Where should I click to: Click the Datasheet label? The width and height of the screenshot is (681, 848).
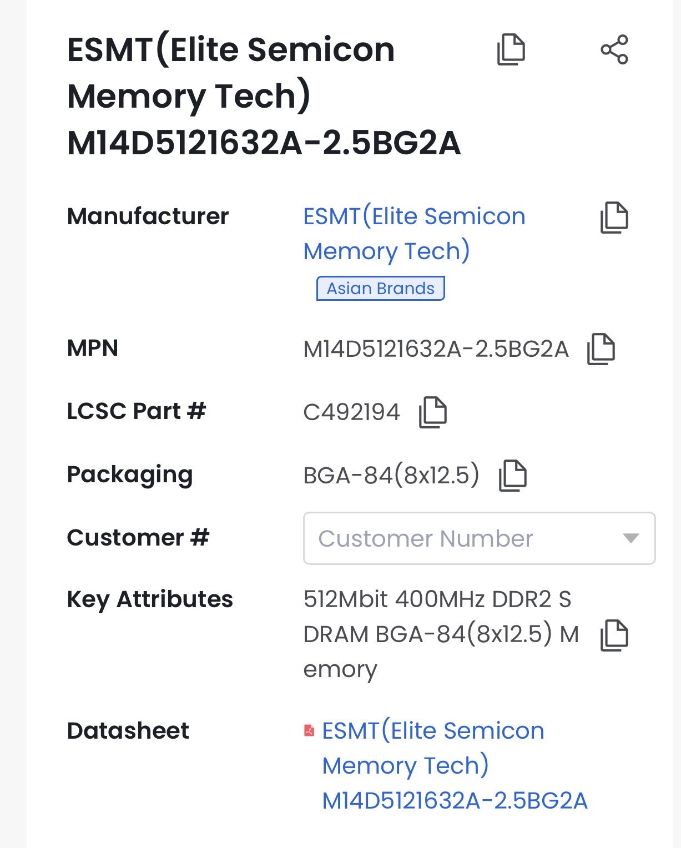(x=128, y=730)
